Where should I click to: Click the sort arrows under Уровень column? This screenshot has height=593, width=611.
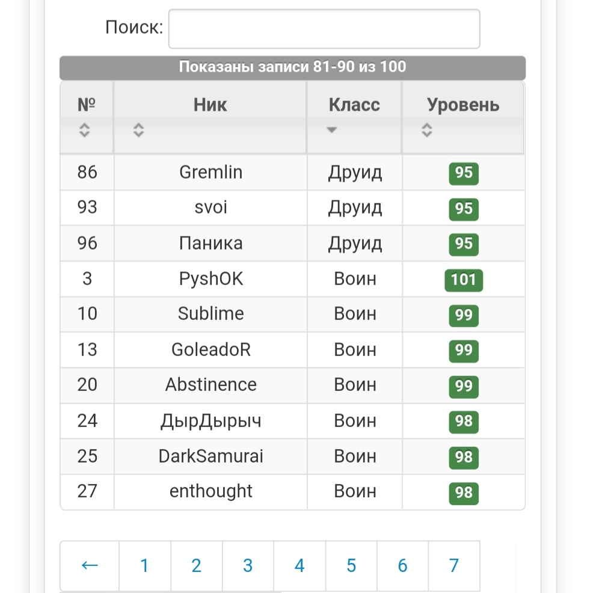[427, 129]
